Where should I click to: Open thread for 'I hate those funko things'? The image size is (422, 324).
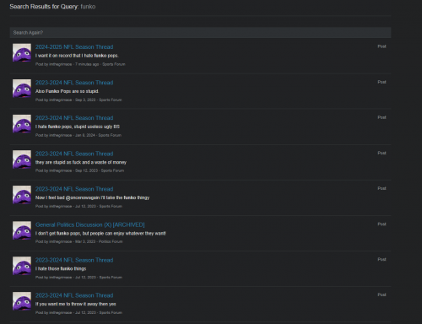(74, 260)
